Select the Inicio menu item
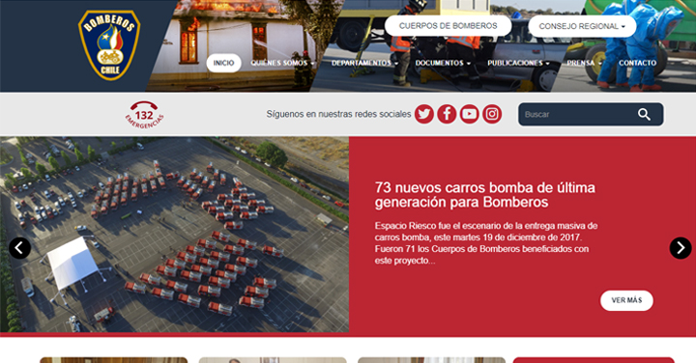Image resolution: width=696 pixels, height=363 pixels. [223, 63]
